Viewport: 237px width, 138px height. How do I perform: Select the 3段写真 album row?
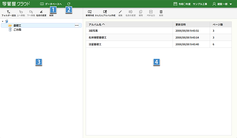point(159,31)
